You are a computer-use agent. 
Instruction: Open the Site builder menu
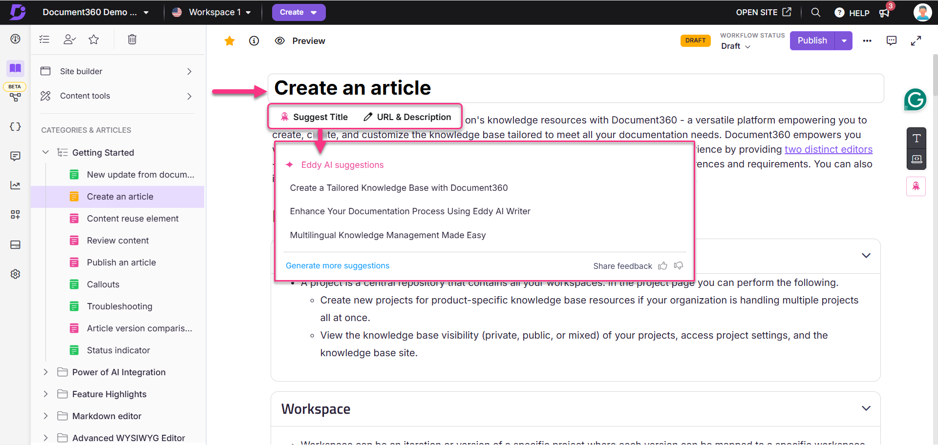tap(117, 71)
